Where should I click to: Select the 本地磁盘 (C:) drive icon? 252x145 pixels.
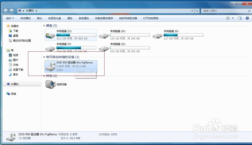(50, 36)
